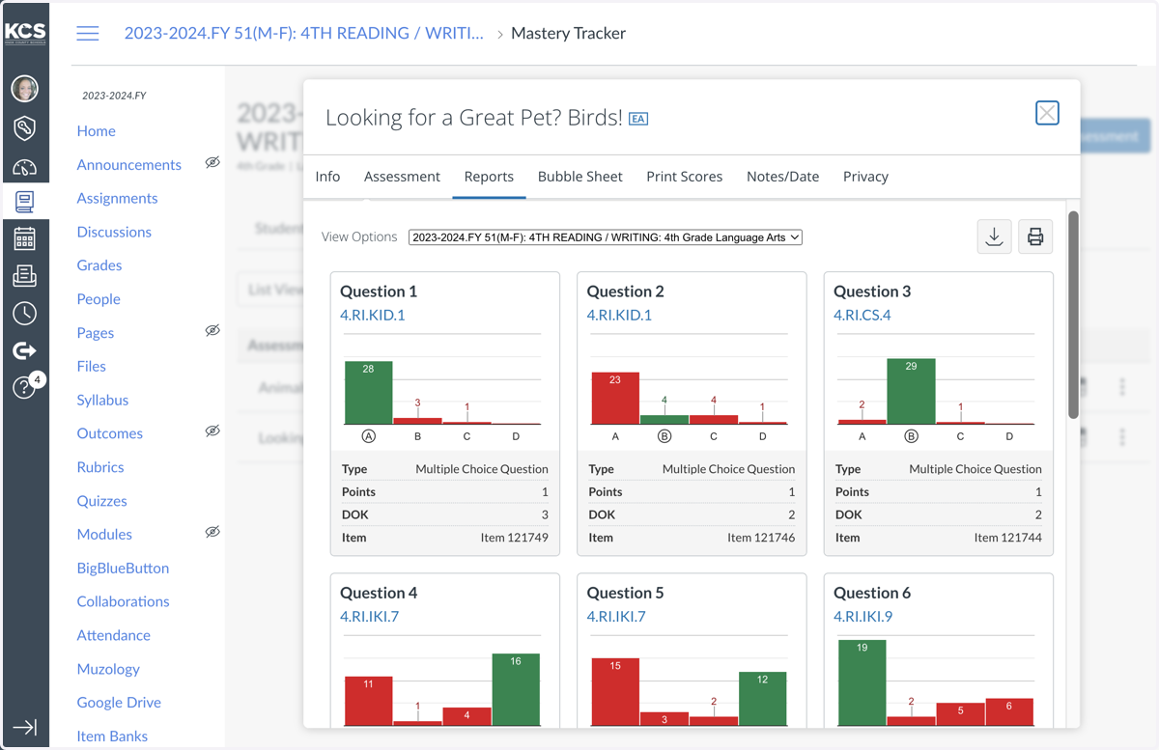1159x750 pixels.
Task: Click the dialog vertical scrollbar
Action: coord(1073,314)
